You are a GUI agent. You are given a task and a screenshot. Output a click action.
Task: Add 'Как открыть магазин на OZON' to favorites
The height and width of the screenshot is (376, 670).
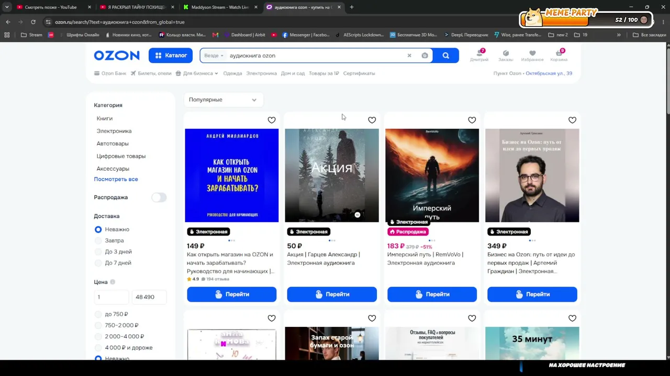(x=272, y=120)
